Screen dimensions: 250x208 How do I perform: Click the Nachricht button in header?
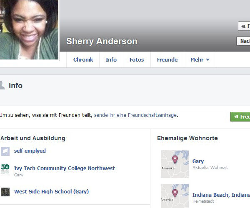[243, 41]
